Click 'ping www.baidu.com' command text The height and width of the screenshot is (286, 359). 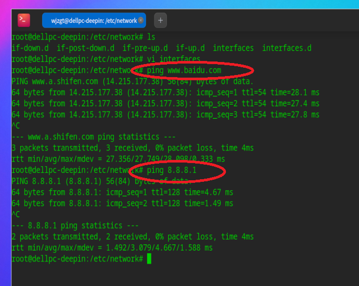coord(184,70)
